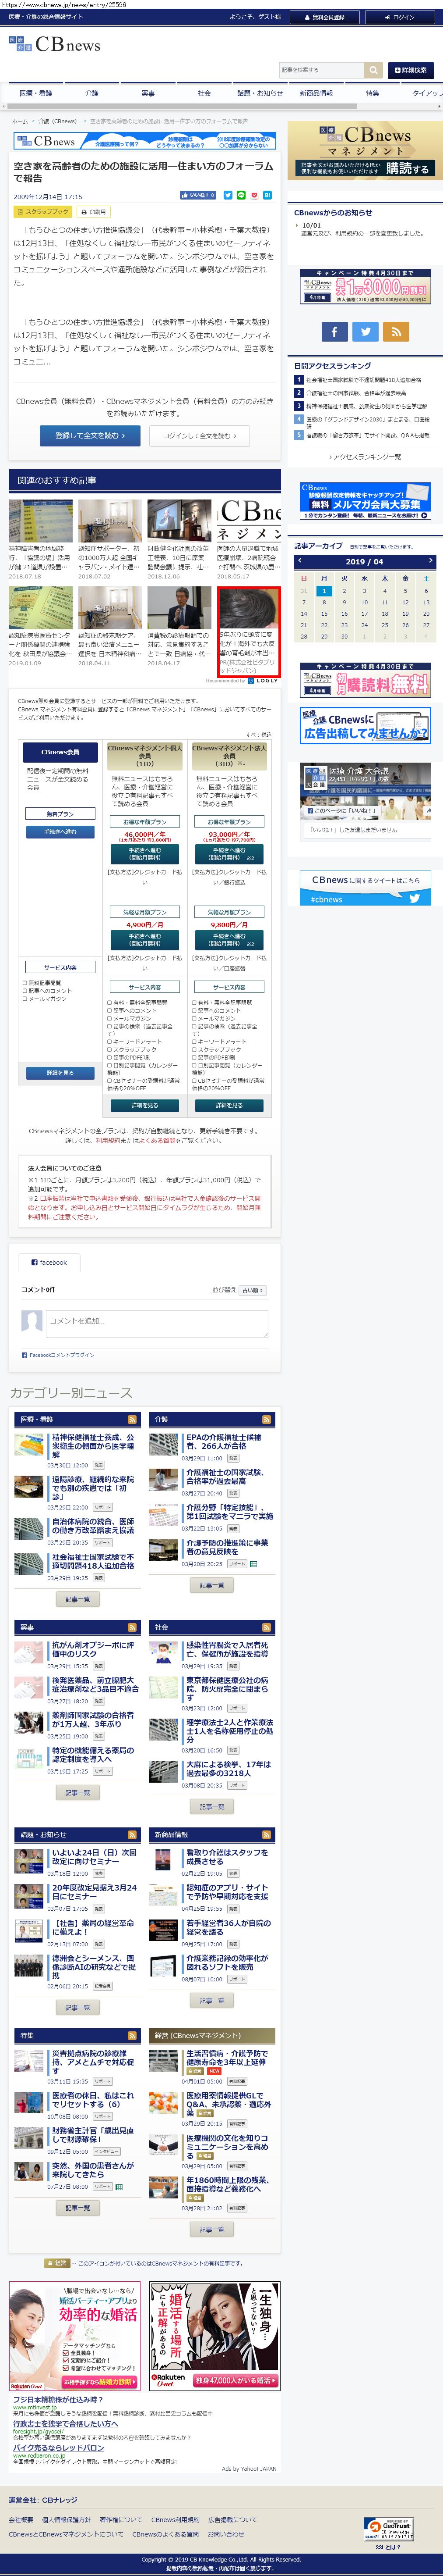This screenshot has width=443, height=2576.
Task: Open the 特集 navigation tab
Action: 371,93
